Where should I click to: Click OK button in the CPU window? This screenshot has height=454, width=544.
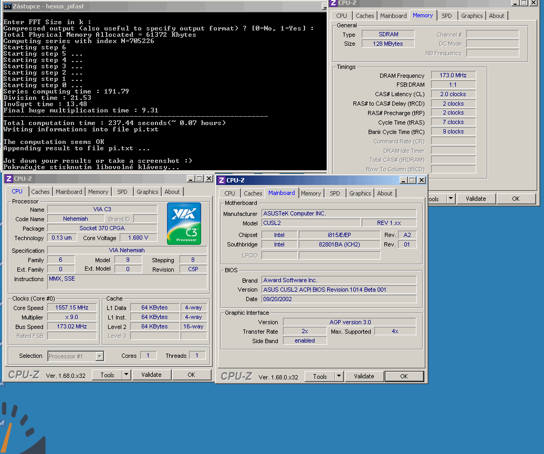coord(192,375)
